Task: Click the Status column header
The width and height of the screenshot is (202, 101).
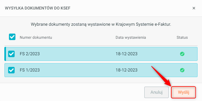Action: [x=182, y=37]
